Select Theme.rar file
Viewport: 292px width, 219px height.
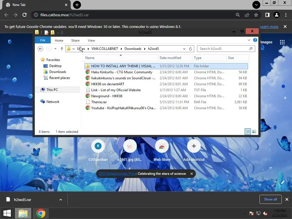click(166, 102)
